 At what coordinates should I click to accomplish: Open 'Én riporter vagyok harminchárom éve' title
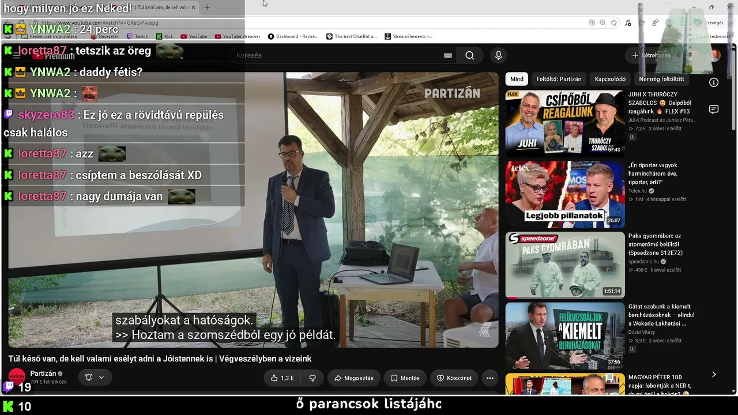tap(653, 173)
